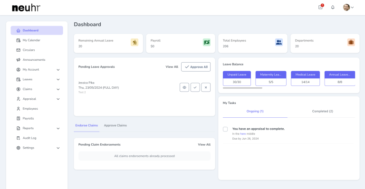The image size is (365, 189).
Task: Click the Leaves calendar icon
Action: [19, 79]
